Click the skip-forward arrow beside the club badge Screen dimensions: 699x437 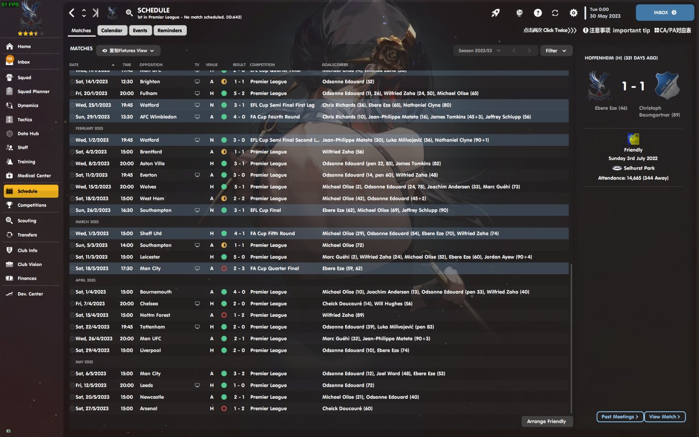(x=96, y=13)
